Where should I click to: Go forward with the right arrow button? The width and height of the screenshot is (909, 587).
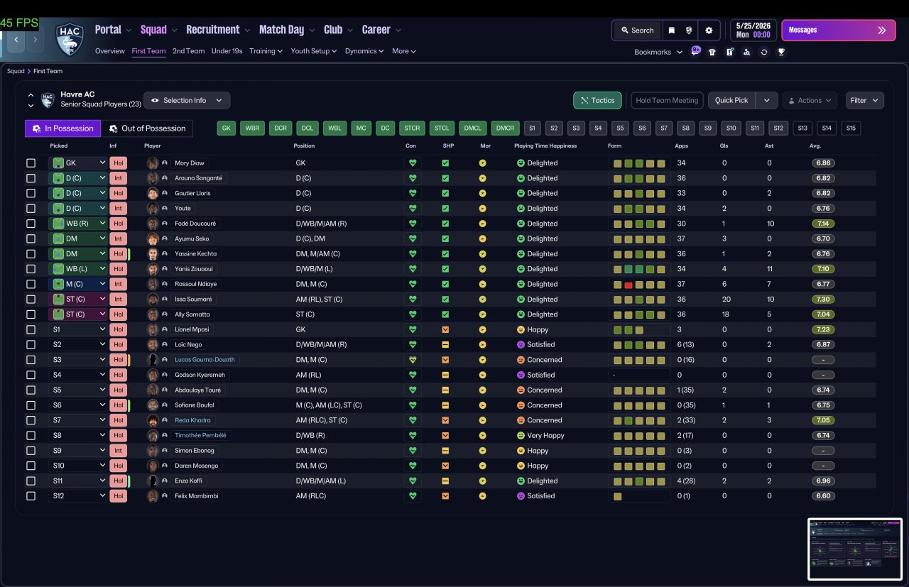point(35,40)
